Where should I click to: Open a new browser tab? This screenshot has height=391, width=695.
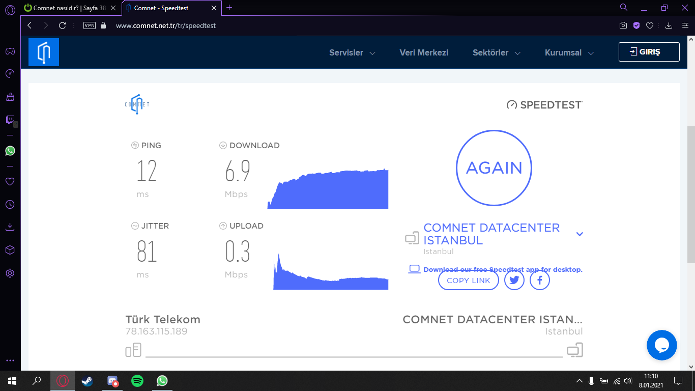pyautogui.click(x=229, y=8)
